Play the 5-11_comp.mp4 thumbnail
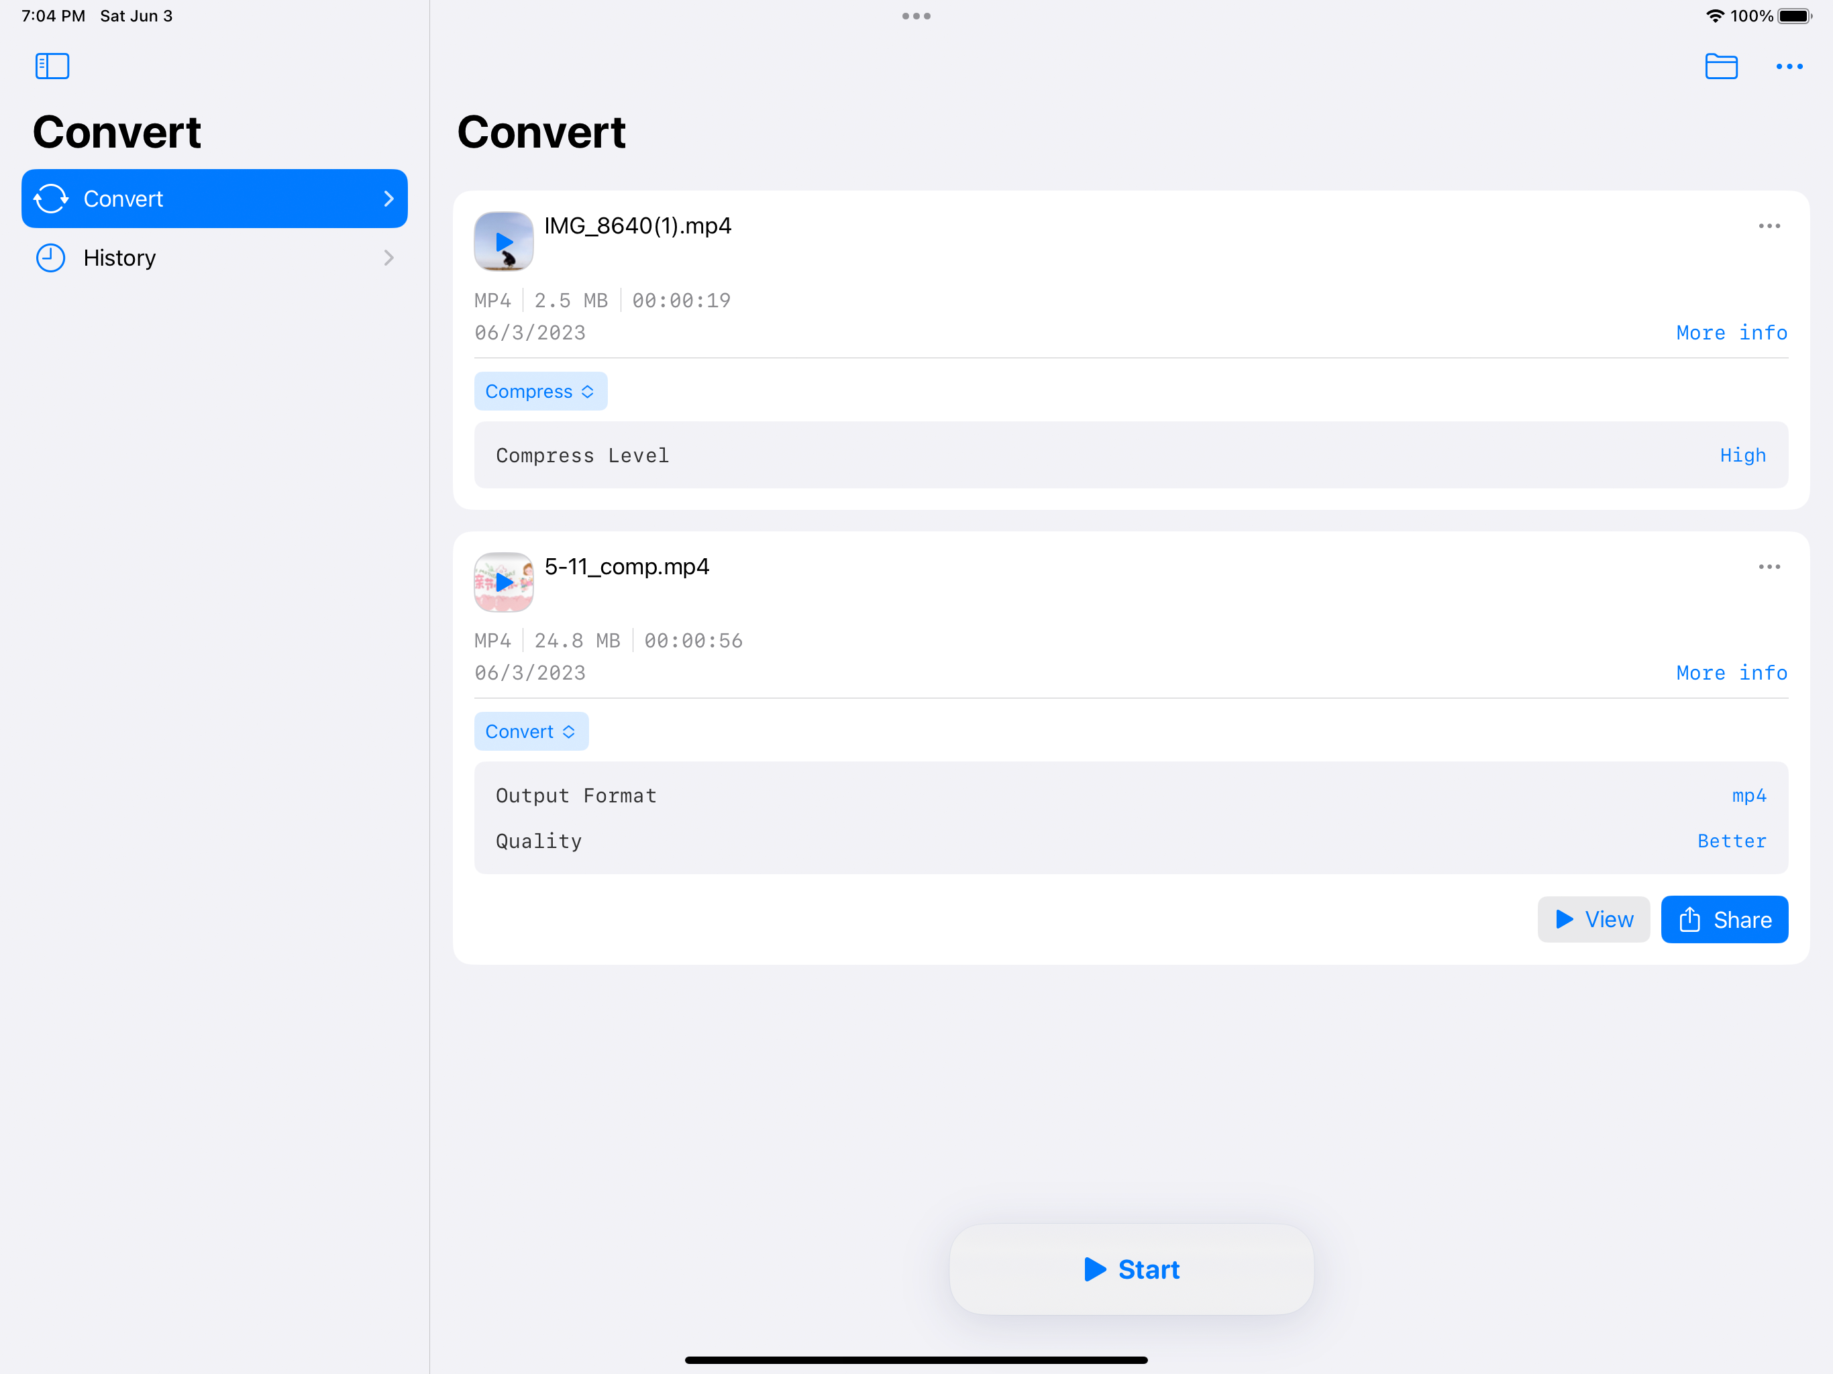 [x=504, y=582]
